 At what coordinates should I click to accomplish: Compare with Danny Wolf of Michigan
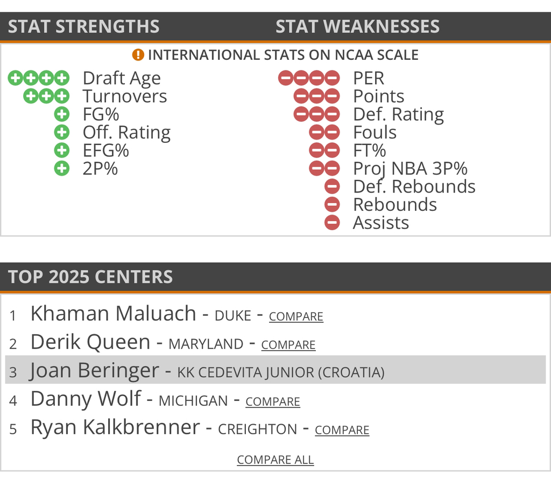[x=273, y=402]
